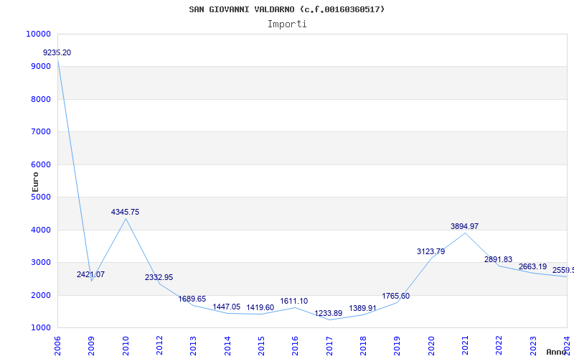Select the 1689.65 data label
This screenshot has width=574, height=359.
tap(192, 299)
